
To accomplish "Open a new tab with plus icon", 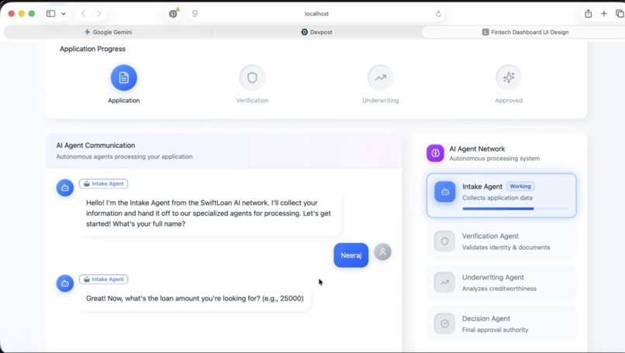I will pyautogui.click(x=604, y=13).
